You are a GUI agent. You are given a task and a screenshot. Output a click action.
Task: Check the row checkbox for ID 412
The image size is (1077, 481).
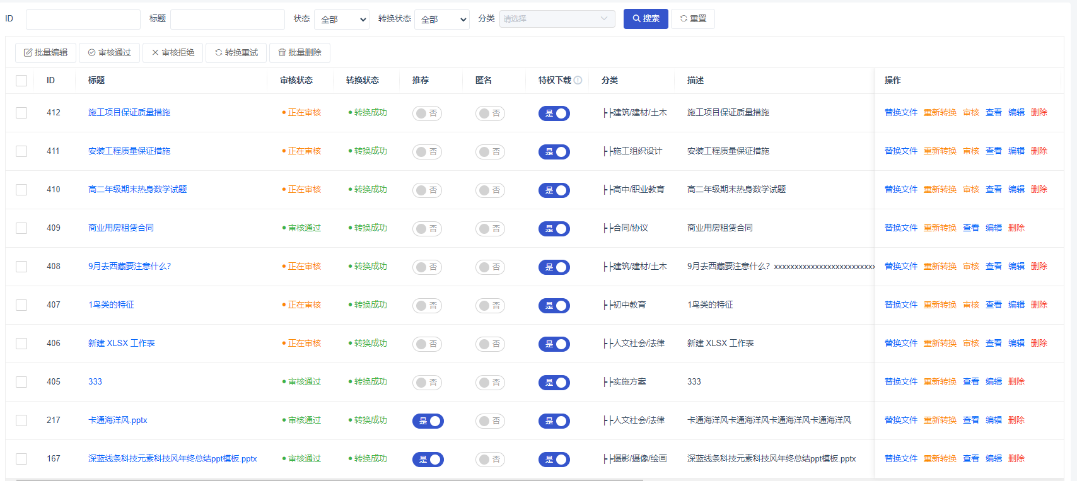[x=21, y=113]
